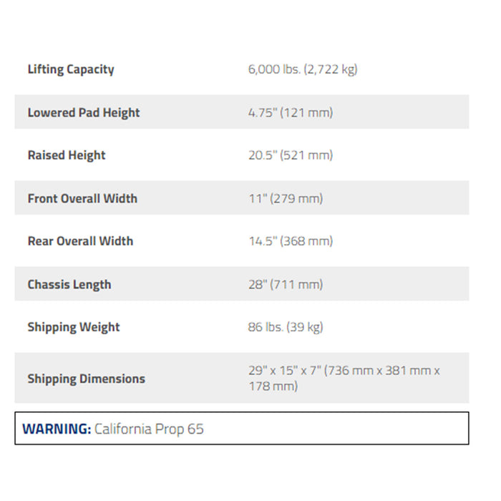Click the Rear Overall Width label

coord(80,241)
